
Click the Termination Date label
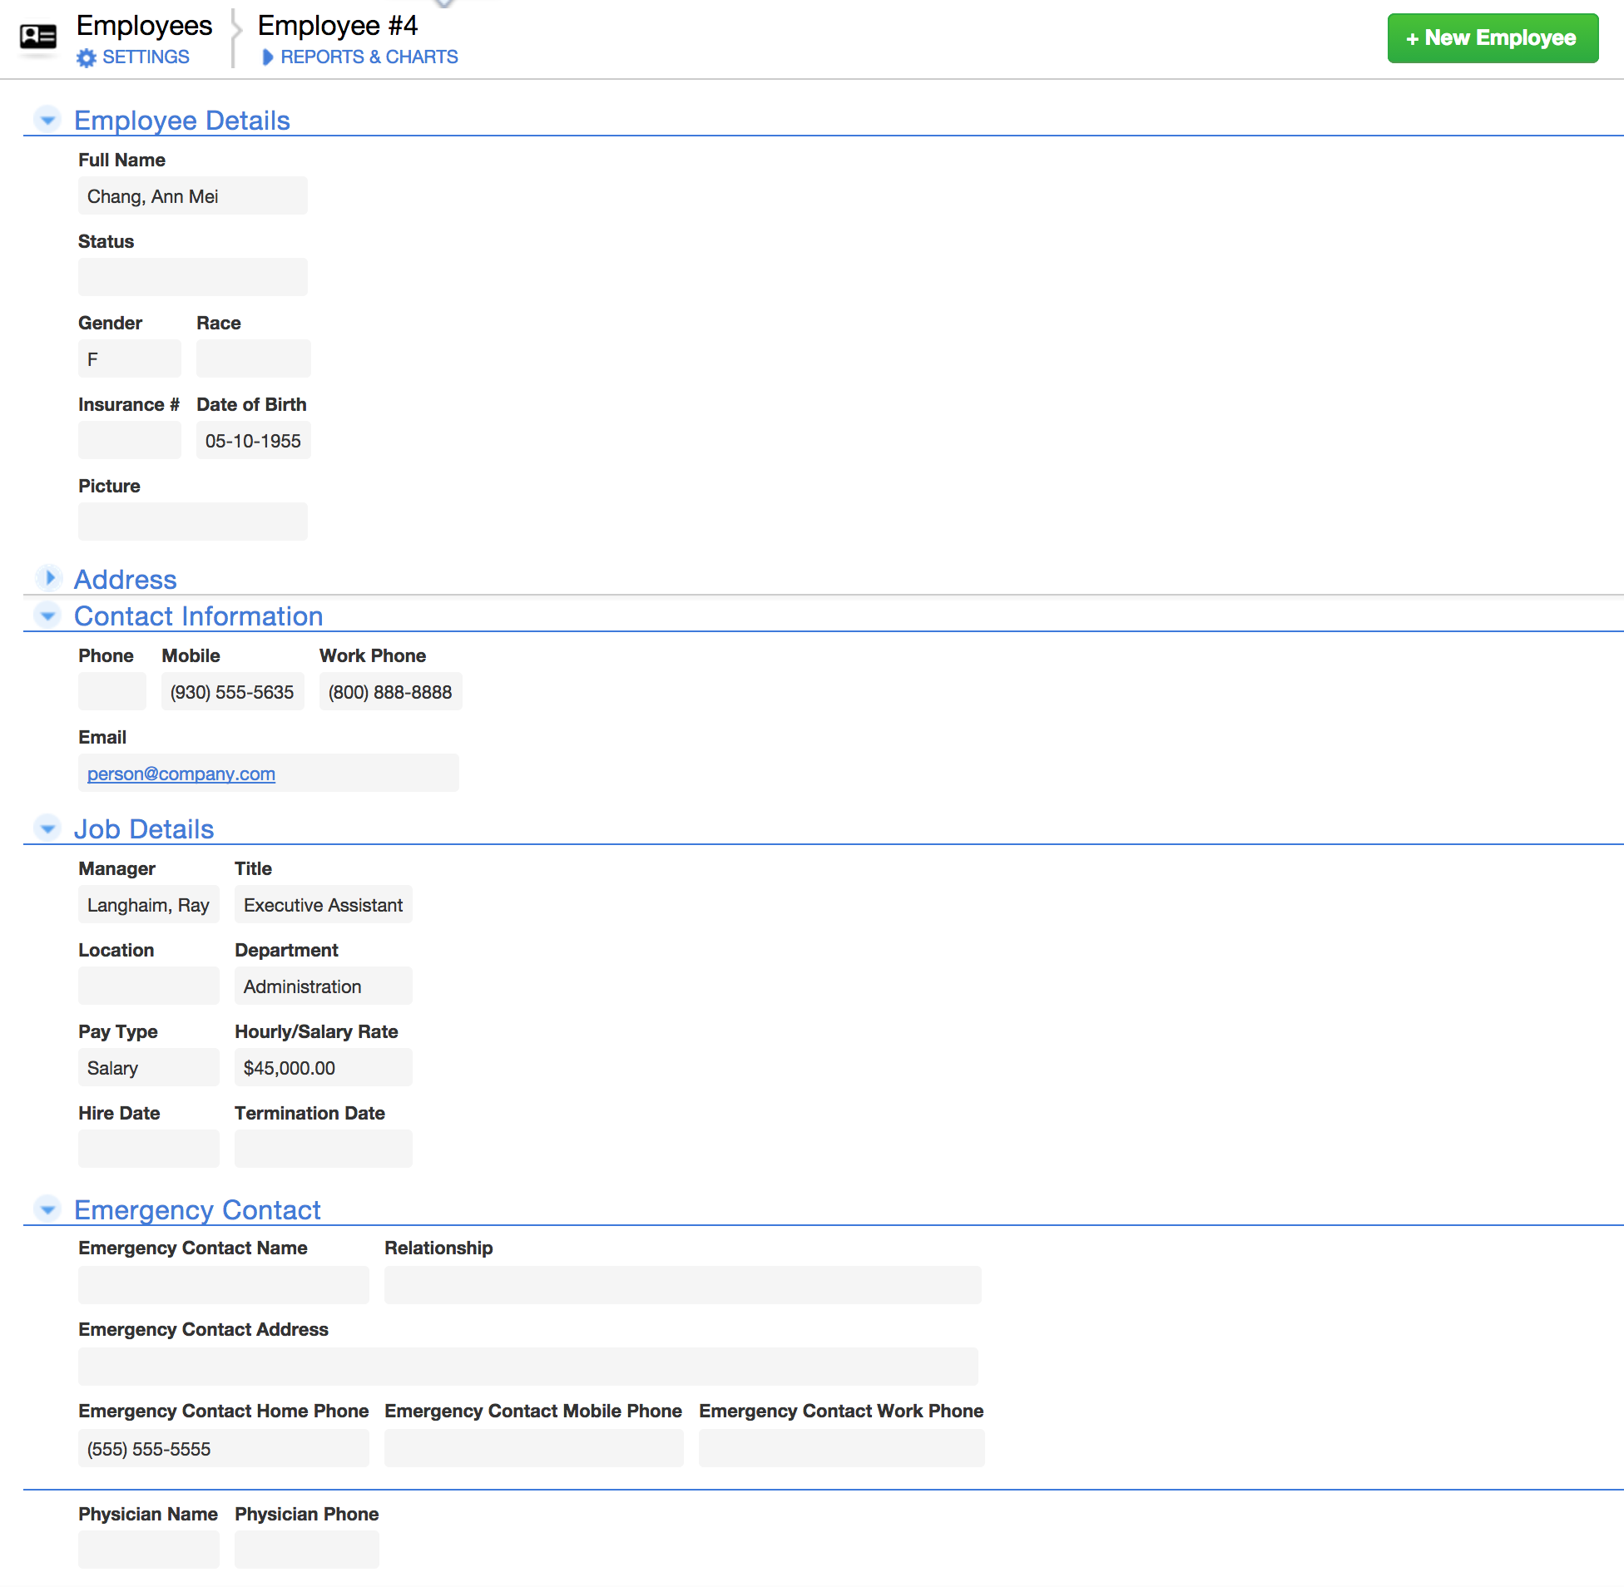(310, 1114)
